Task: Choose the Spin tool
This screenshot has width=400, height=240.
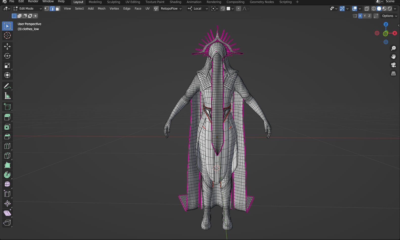Action: click(x=7, y=175)
